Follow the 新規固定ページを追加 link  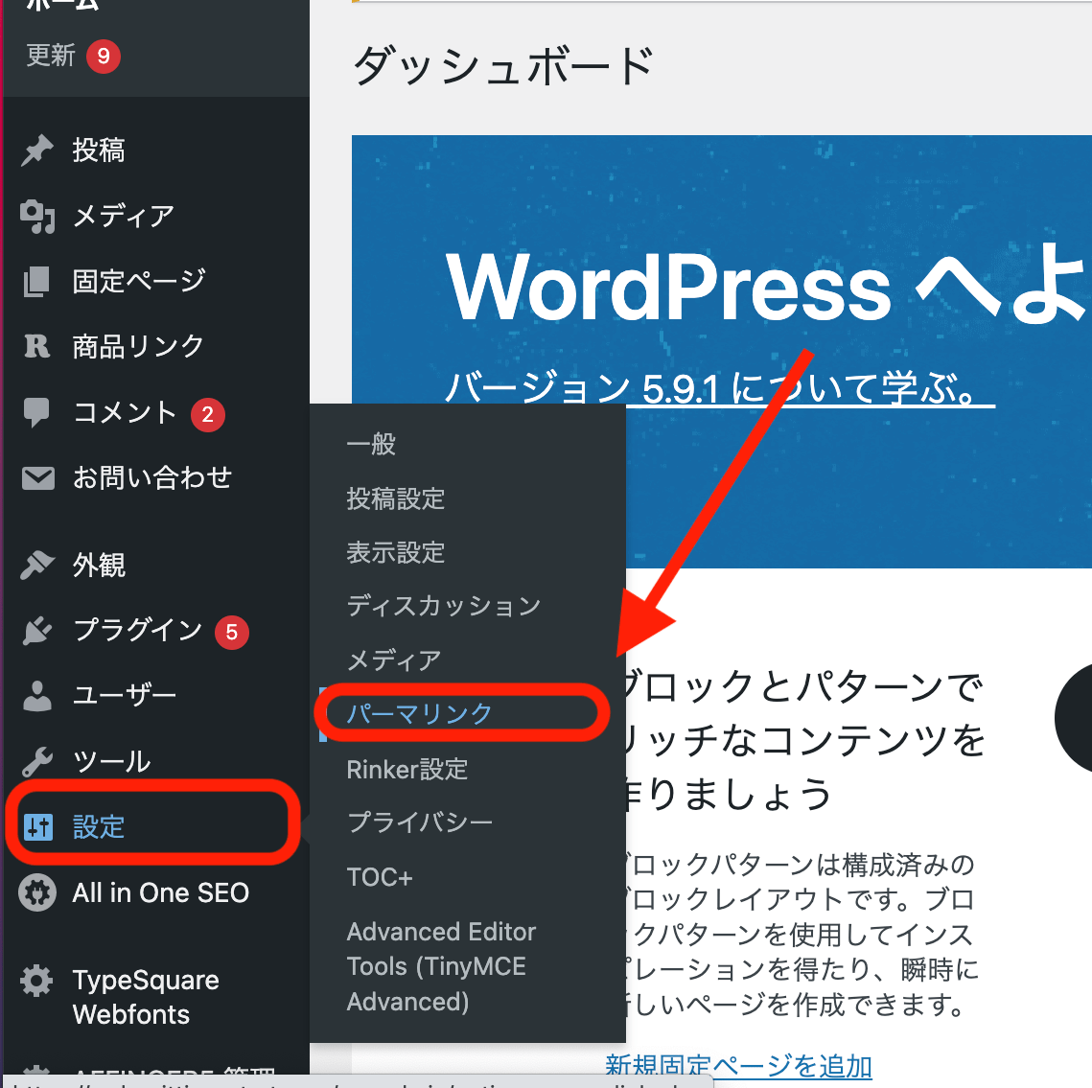click(x=739, y=1066)
